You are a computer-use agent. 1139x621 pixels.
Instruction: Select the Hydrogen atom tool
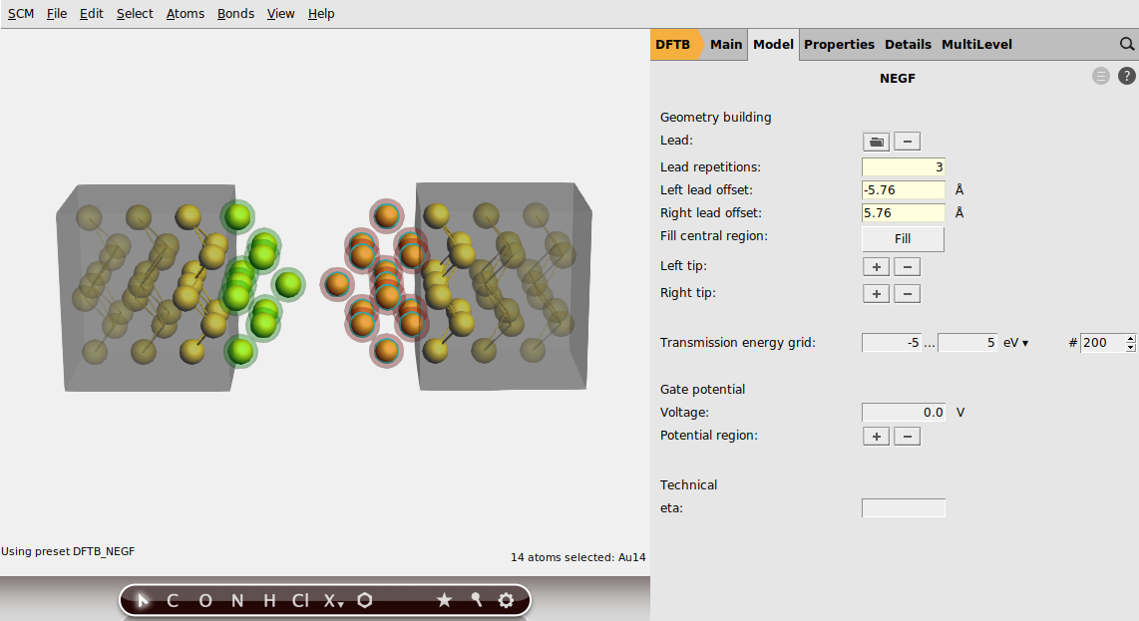266,600
